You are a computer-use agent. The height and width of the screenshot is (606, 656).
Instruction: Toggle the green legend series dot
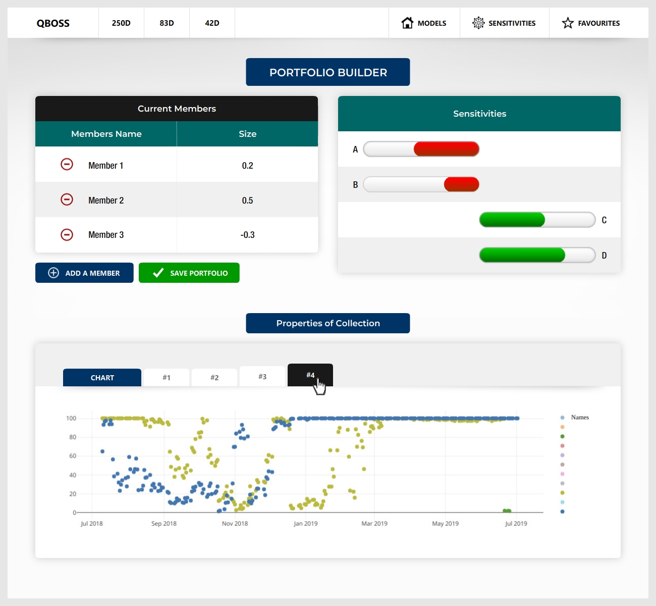[x=562, y=436]
